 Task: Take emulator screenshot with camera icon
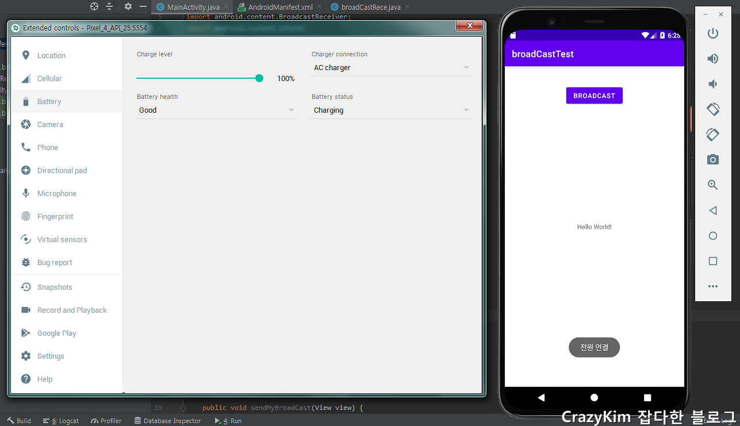tap(713, 160)
